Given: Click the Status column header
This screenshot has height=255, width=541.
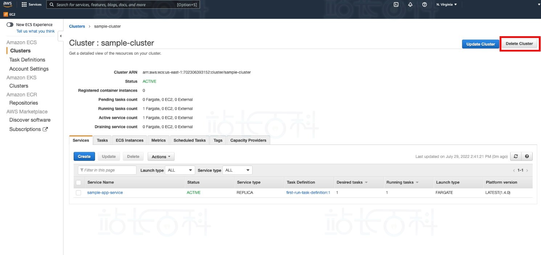Looking at the screenshot, I should click(x=193, y=183).
